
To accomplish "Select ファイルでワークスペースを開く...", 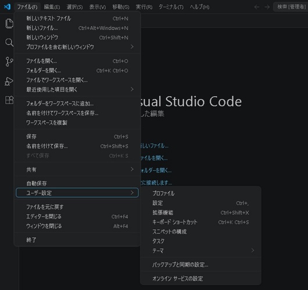I will pyautogui.click(x=77, y=80).
